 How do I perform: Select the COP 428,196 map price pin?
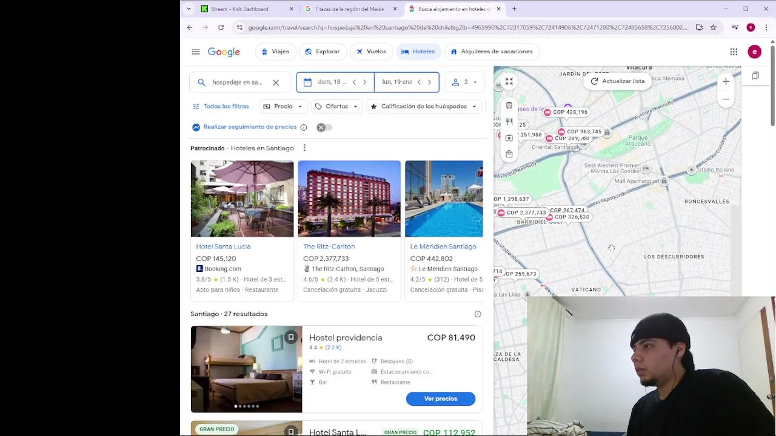point(566,112)
